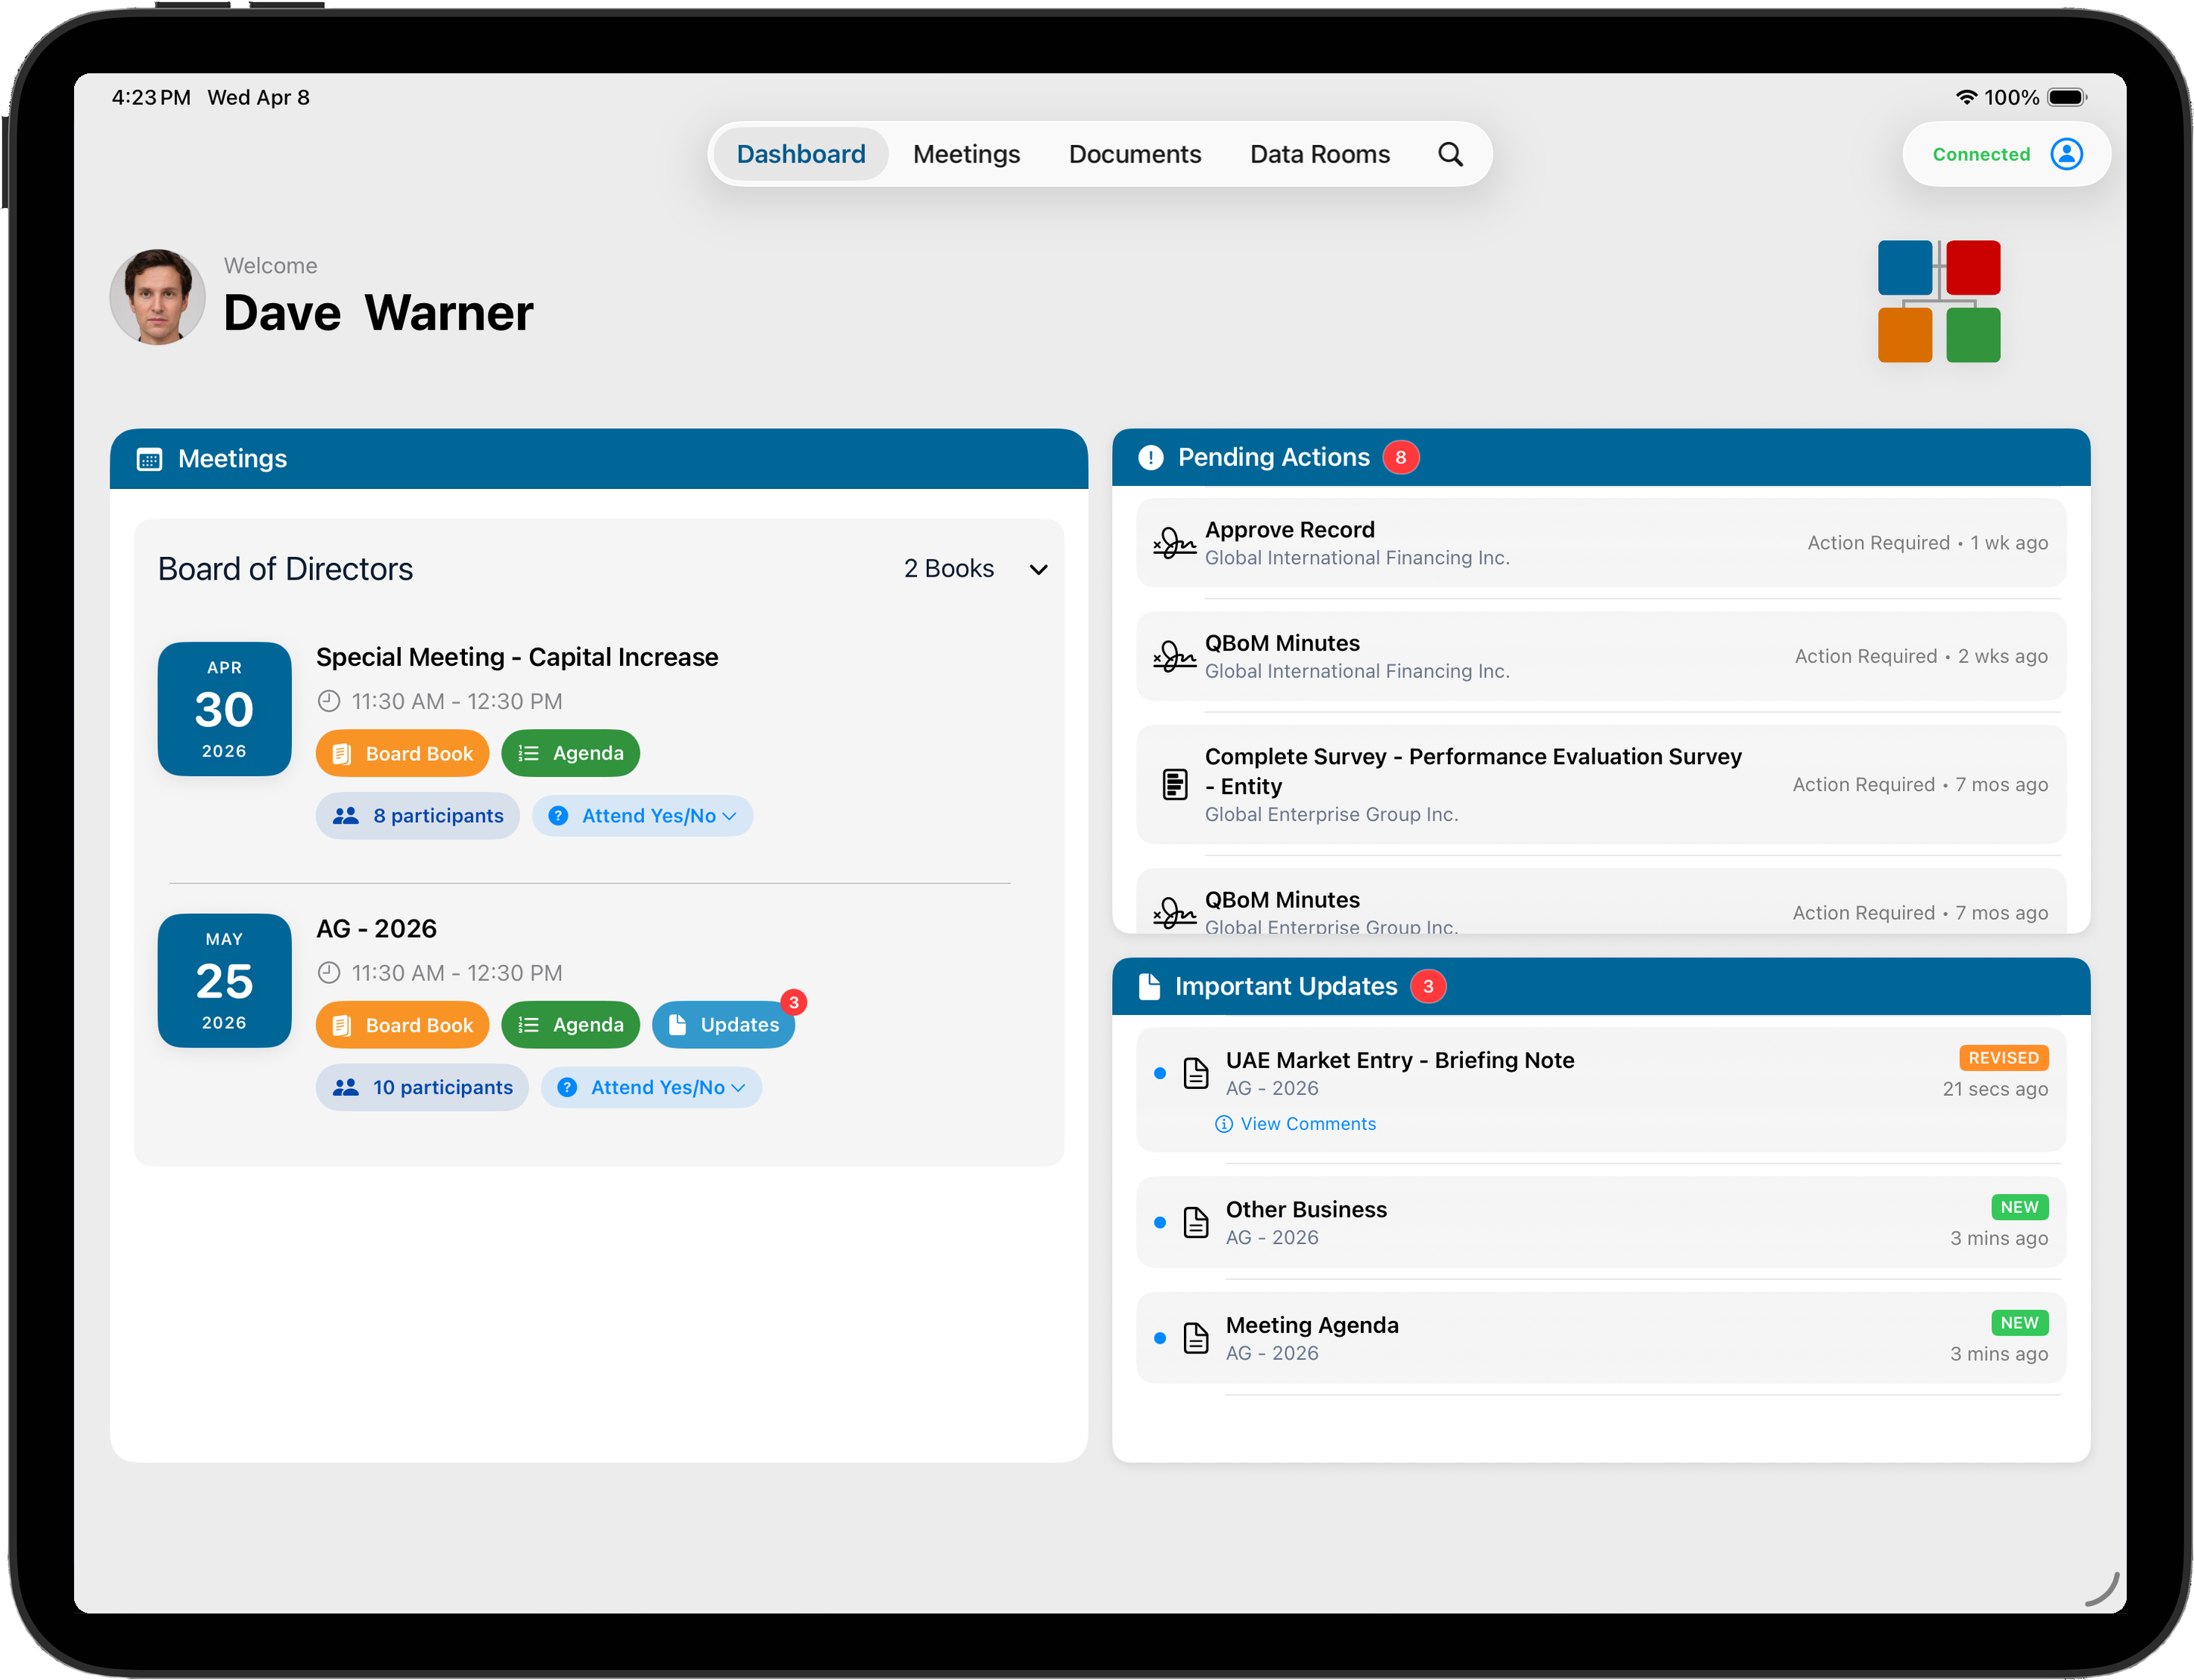The height and width of the screenshot is (1680, 2194).
Task: Click document icon beside Other Business
Action: pyautogui.click(x=1195, y=1222)
